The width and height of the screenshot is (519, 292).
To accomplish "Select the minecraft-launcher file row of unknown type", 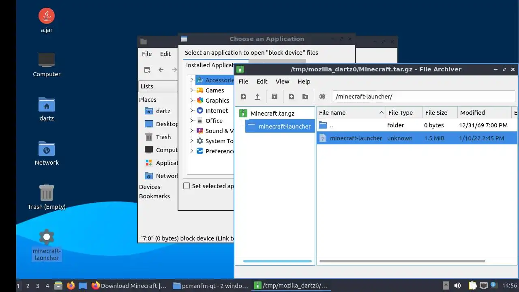I will pyautogui.click(x=417, y=138).
